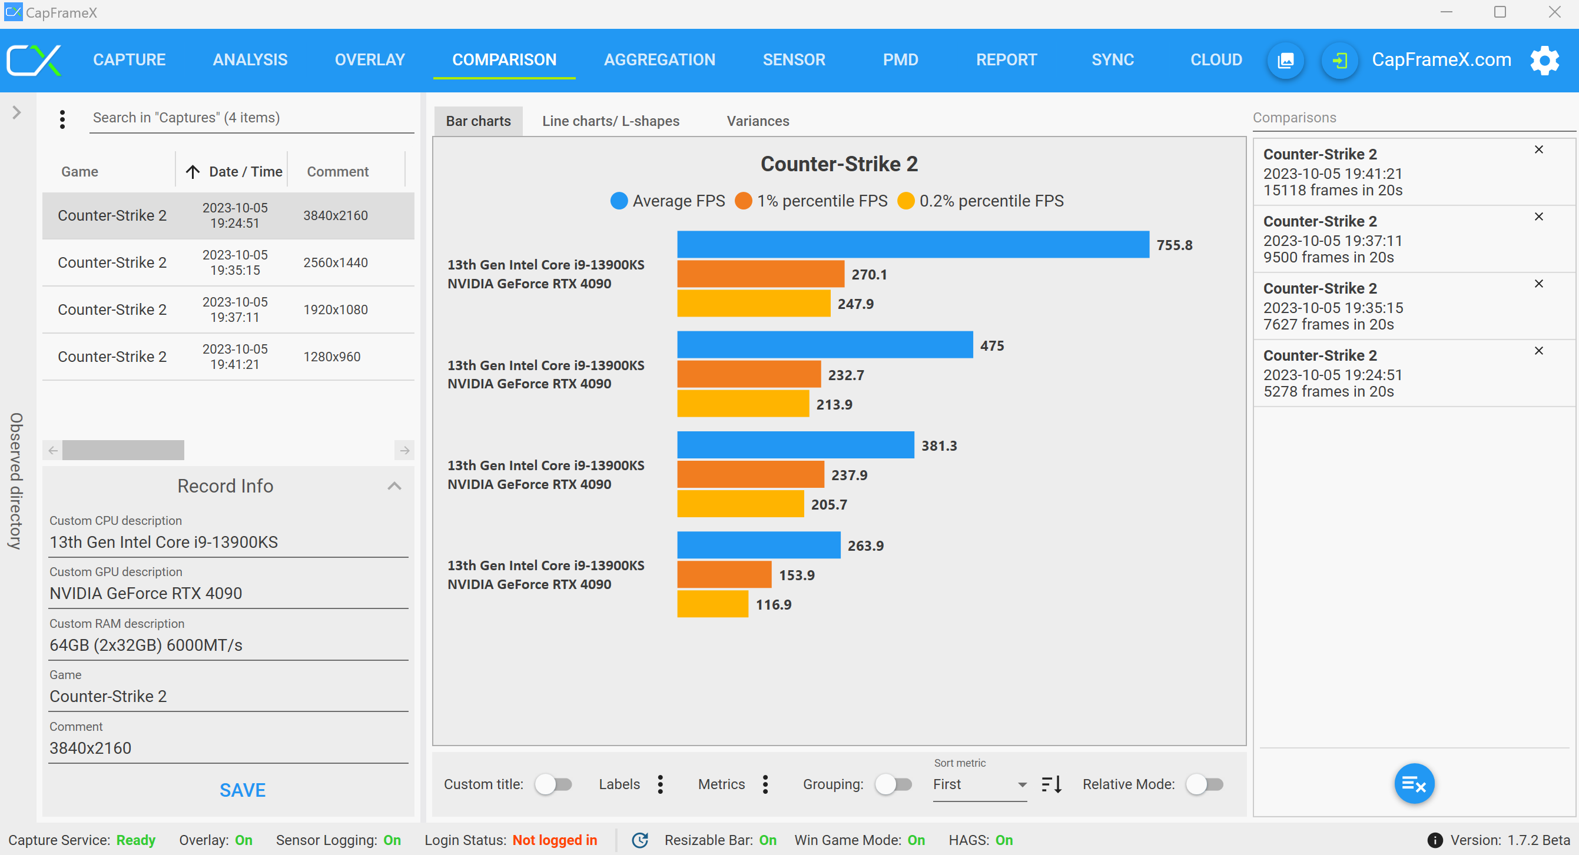
Task: Collapse the Record Info section
Action: (x=394, y=486)
